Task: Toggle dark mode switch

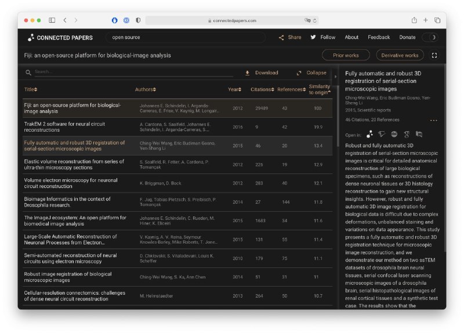Action: [430, 37]
